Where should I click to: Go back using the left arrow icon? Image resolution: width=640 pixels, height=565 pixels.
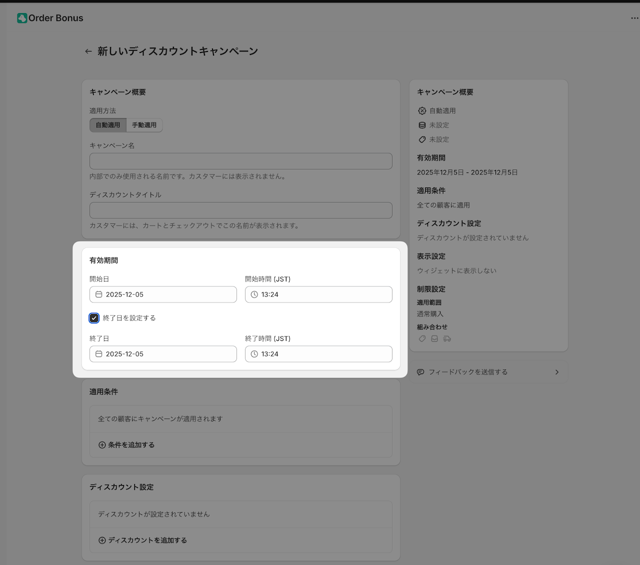88,51
